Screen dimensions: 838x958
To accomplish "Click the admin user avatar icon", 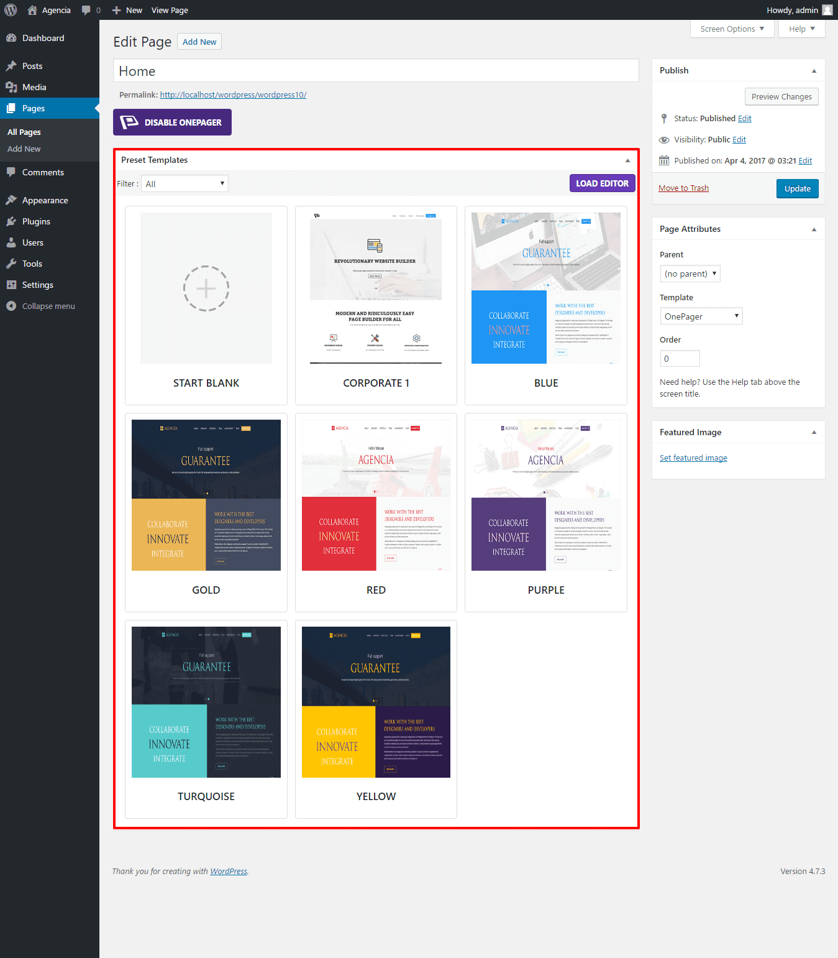I will coord(827,10).
